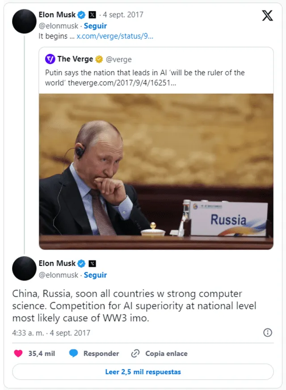Click The Verge's gold verified checkmark

point(99,59)
